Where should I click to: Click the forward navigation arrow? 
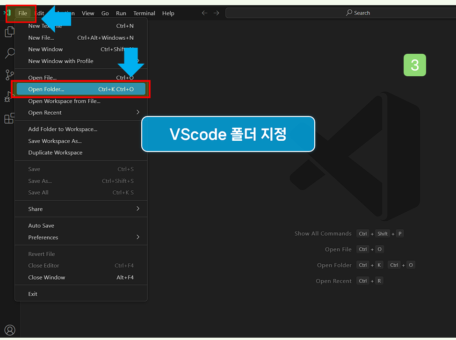point(215,13)
